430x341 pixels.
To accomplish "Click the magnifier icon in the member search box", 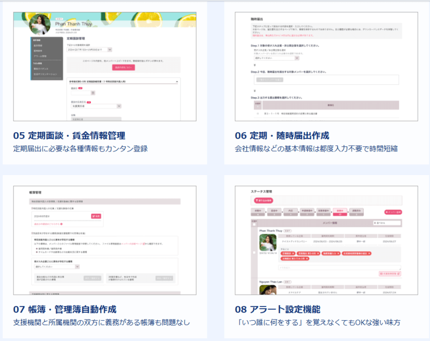I will 376,223.
